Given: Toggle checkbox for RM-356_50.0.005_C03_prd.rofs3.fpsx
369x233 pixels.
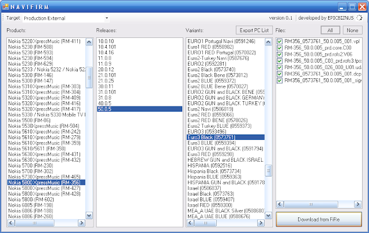Looking at the screenshot, I should point(279,61).
